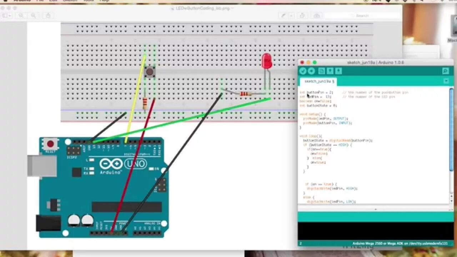Click the Preview search field
Image resolution: width=457 pixels, height=257 pixels.
[362, 16]
